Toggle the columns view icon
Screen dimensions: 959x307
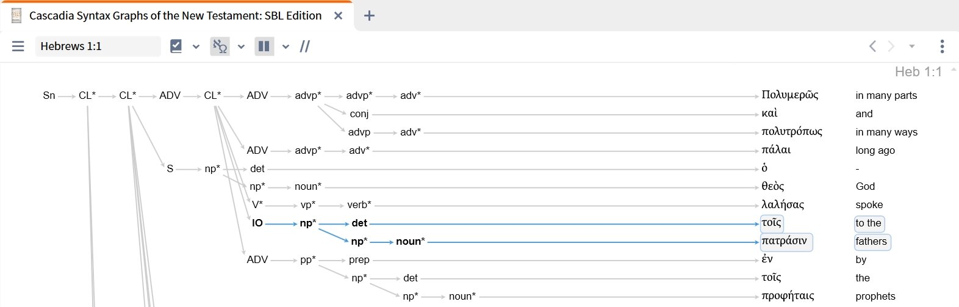264,46
